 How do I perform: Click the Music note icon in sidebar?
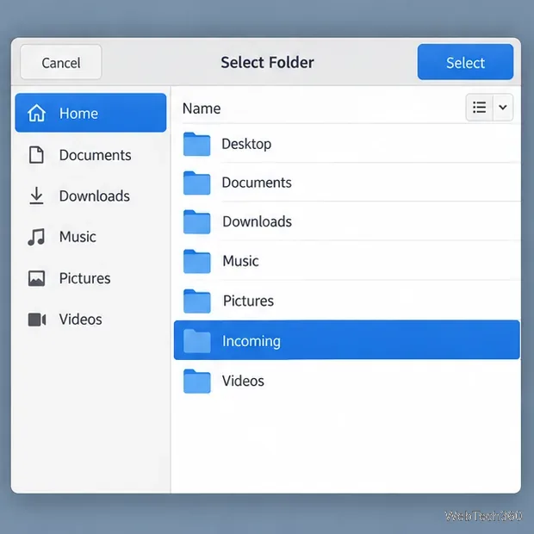(x=36, y=237)
